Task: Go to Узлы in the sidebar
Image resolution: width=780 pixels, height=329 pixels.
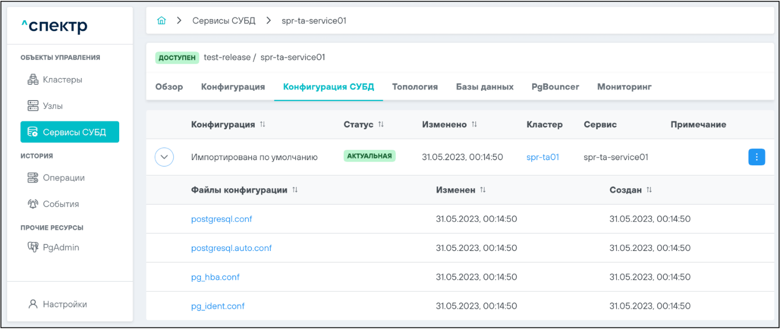Action: coord(45,106)
